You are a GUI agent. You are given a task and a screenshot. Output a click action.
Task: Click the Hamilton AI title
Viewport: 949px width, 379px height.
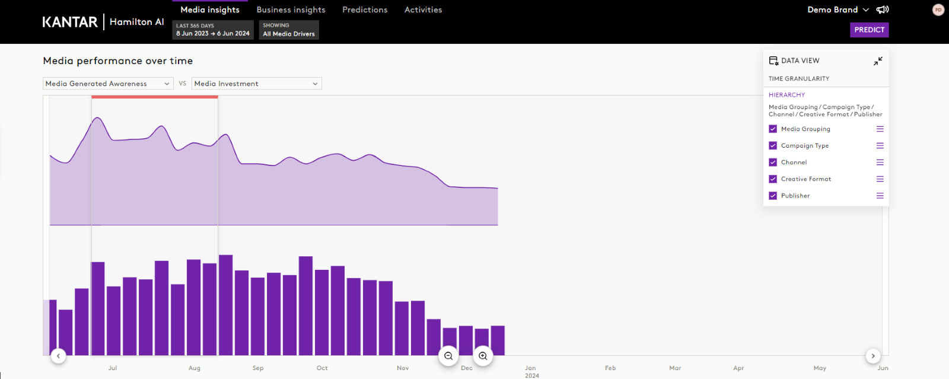point(137,22)
